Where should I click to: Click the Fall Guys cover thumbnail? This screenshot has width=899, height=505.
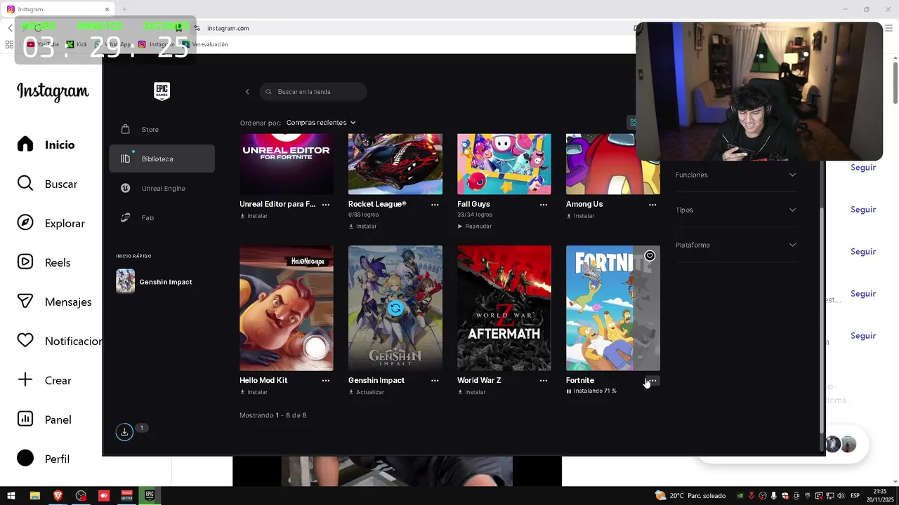(504, 164)
